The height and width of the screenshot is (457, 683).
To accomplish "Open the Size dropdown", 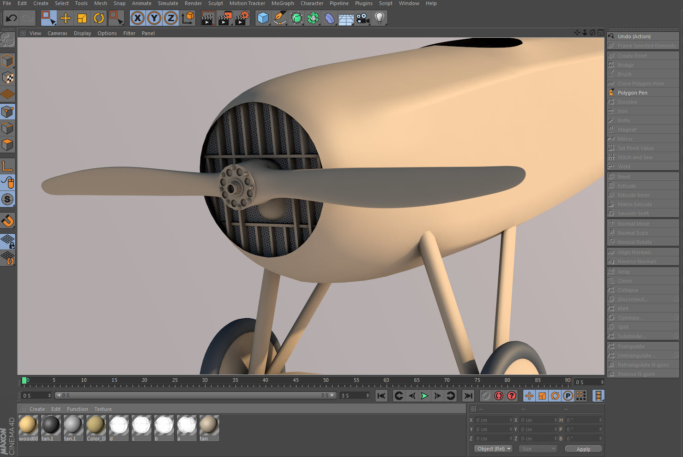I will point(538,449).
